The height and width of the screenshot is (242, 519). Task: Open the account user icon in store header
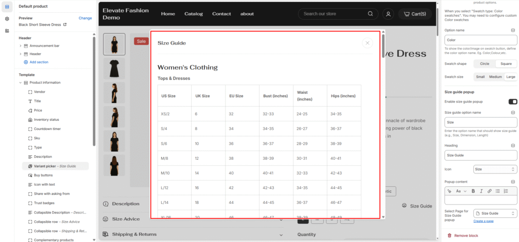(x=388, y=14)
